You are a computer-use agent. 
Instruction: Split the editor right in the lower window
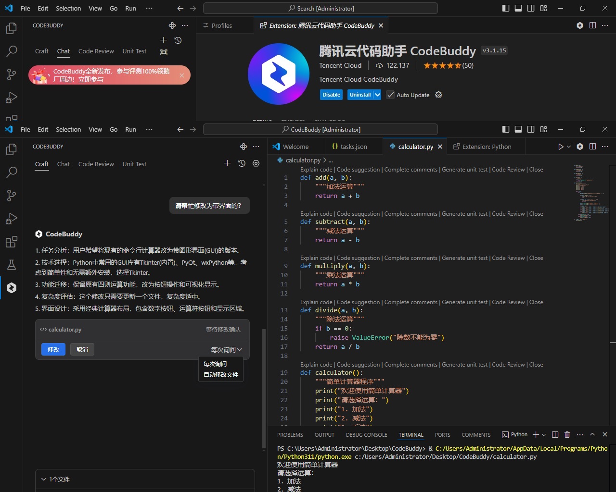(592, 147)
